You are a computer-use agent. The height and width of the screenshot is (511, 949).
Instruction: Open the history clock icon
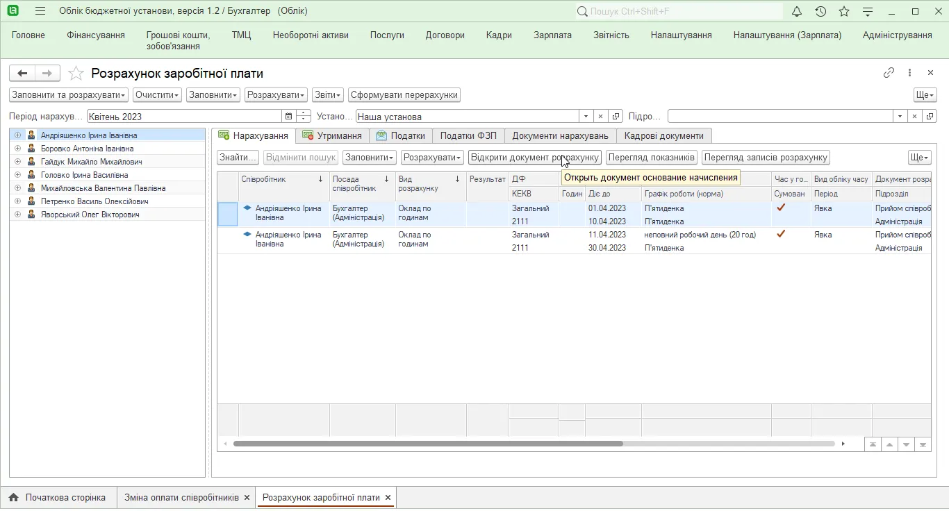click(820, 11)
